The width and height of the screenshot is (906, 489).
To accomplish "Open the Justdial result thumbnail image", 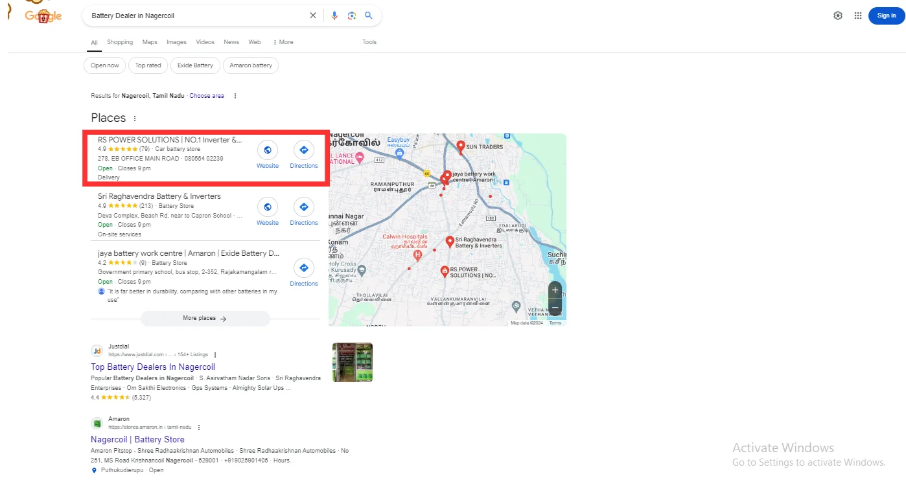I will [x=353, y=363].
